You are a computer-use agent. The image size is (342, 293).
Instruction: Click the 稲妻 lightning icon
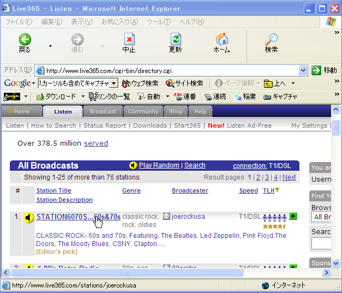pyautogui.click(x=238, y=97)
